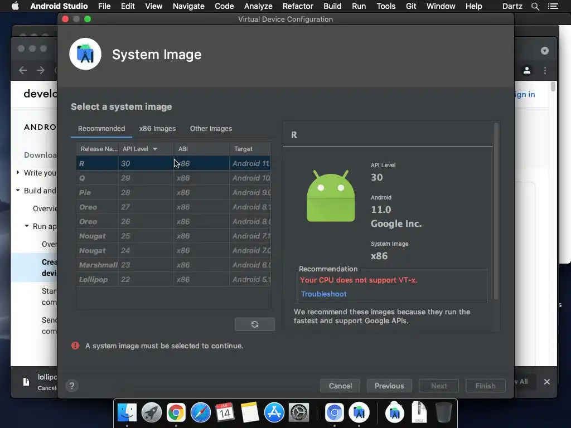Screen dimensions: 571x428
Task: Open Android Studio running icon in dock
Action: (x=359, y=413)
